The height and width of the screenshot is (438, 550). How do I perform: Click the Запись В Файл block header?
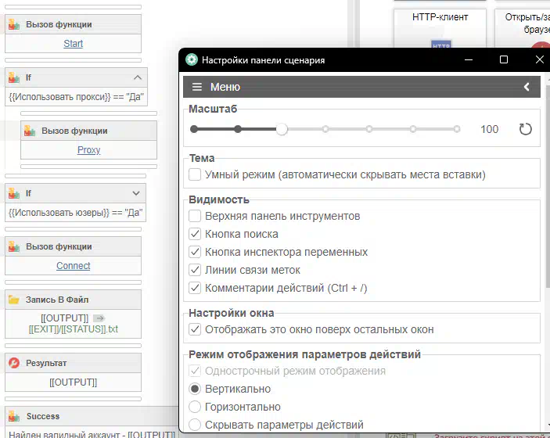73,300
